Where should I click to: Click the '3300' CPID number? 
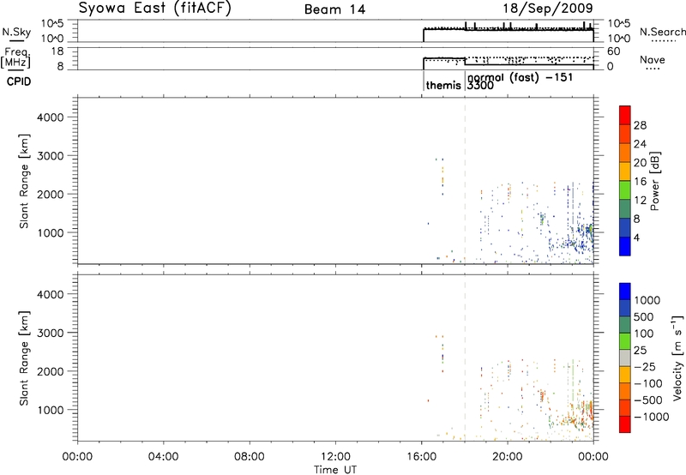click(x=480, y=86)
